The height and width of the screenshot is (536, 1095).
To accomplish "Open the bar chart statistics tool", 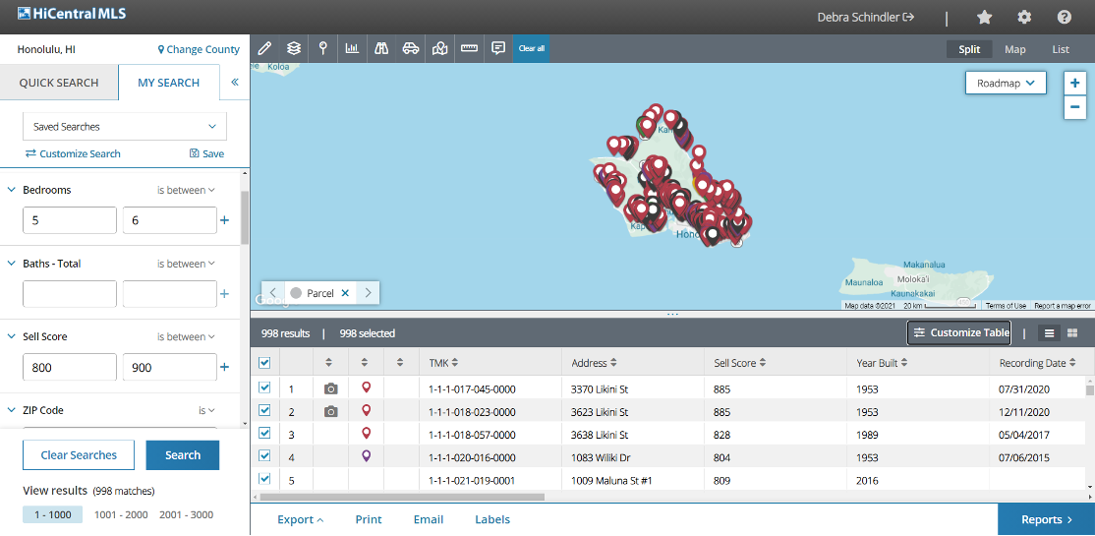I will tap(352, 48).
